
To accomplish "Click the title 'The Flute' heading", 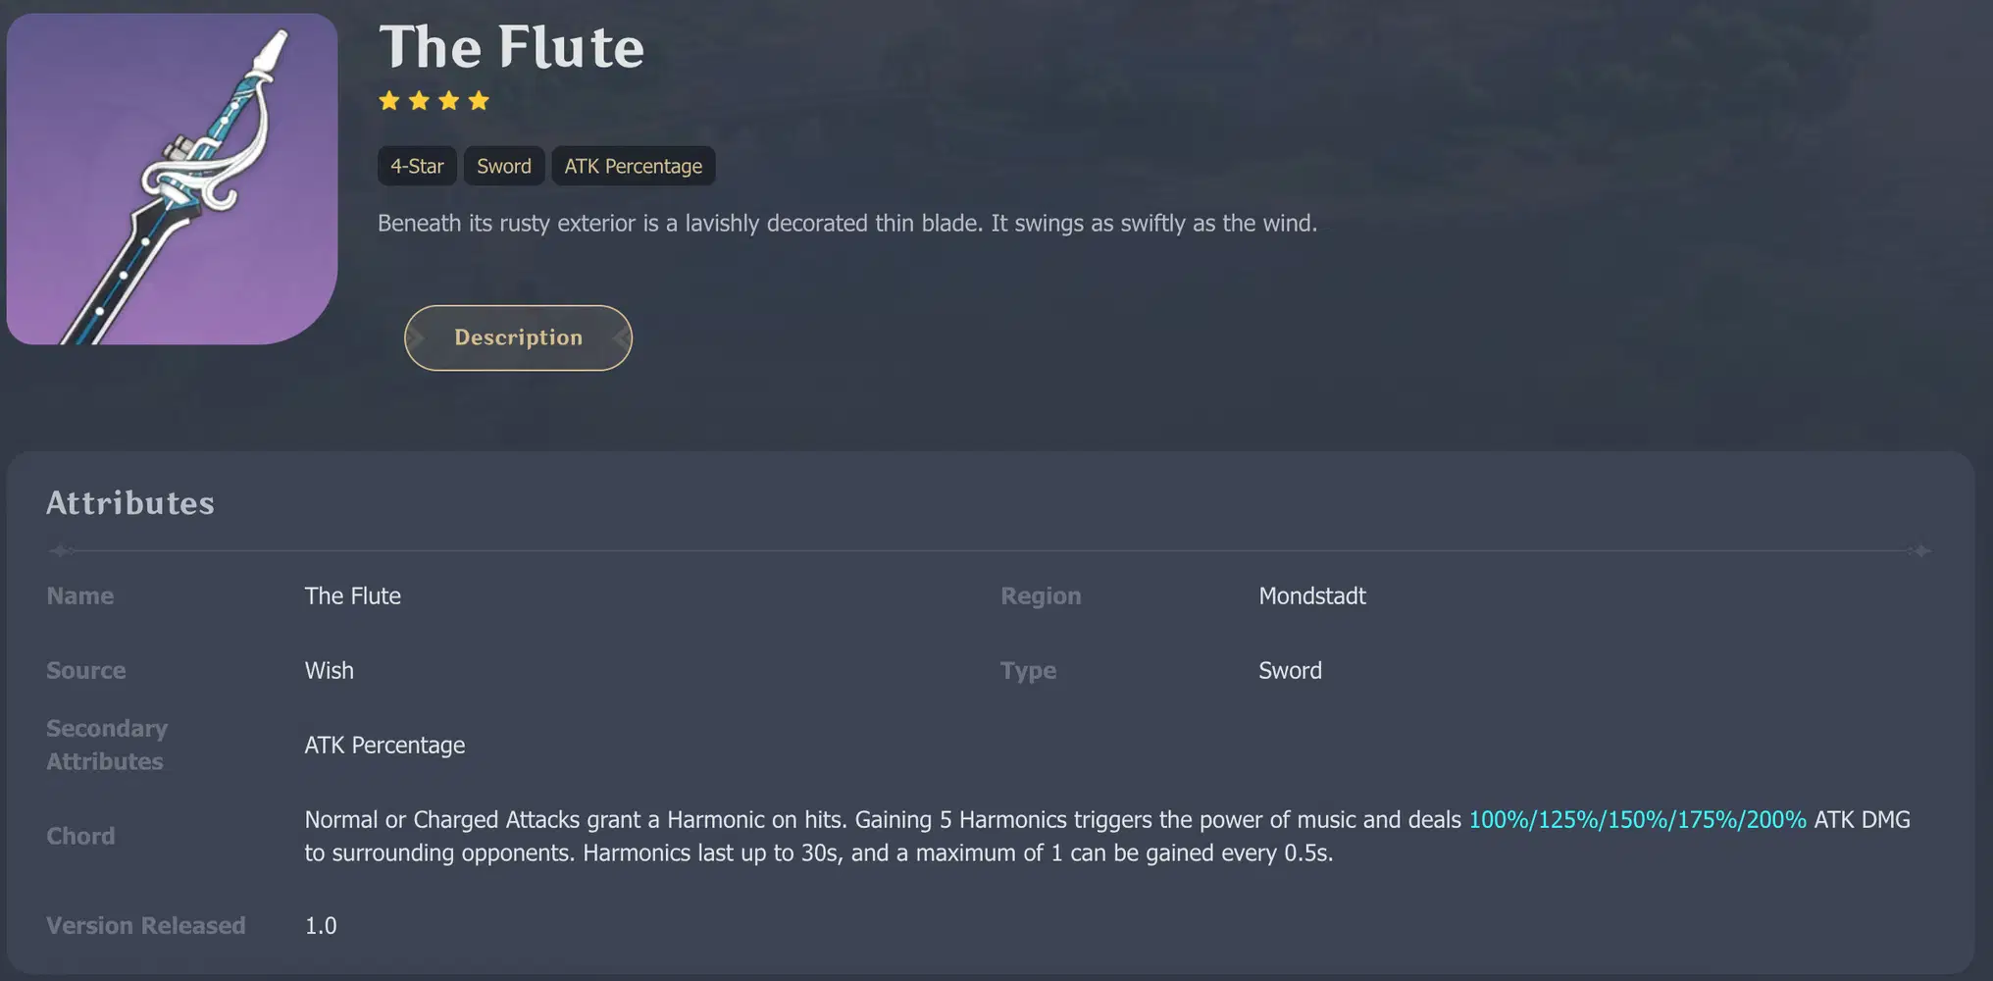I will click(511, 47).
